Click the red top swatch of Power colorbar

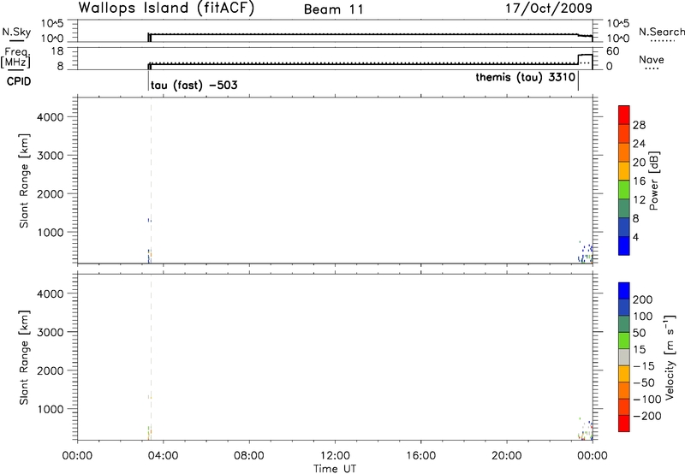(624, 116)
